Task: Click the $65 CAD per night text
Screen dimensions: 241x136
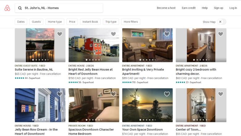Action: pyautogui.click(x=26, y=74)
